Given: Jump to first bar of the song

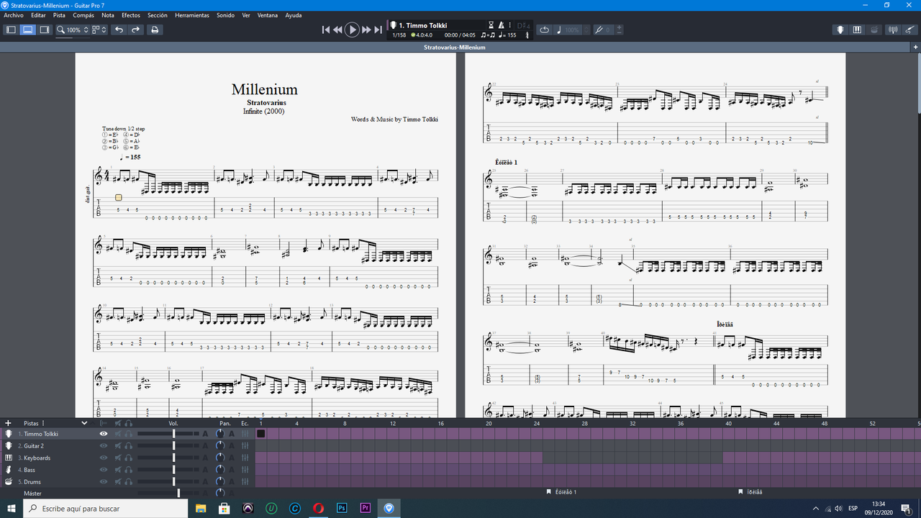Looking at the screenshot, I should [326, 29].
